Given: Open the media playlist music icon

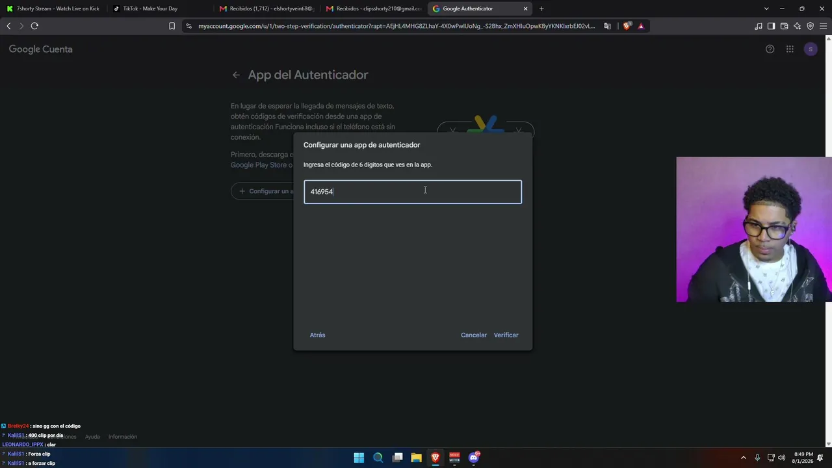Looking at the screenshot, I should point(758,26).
